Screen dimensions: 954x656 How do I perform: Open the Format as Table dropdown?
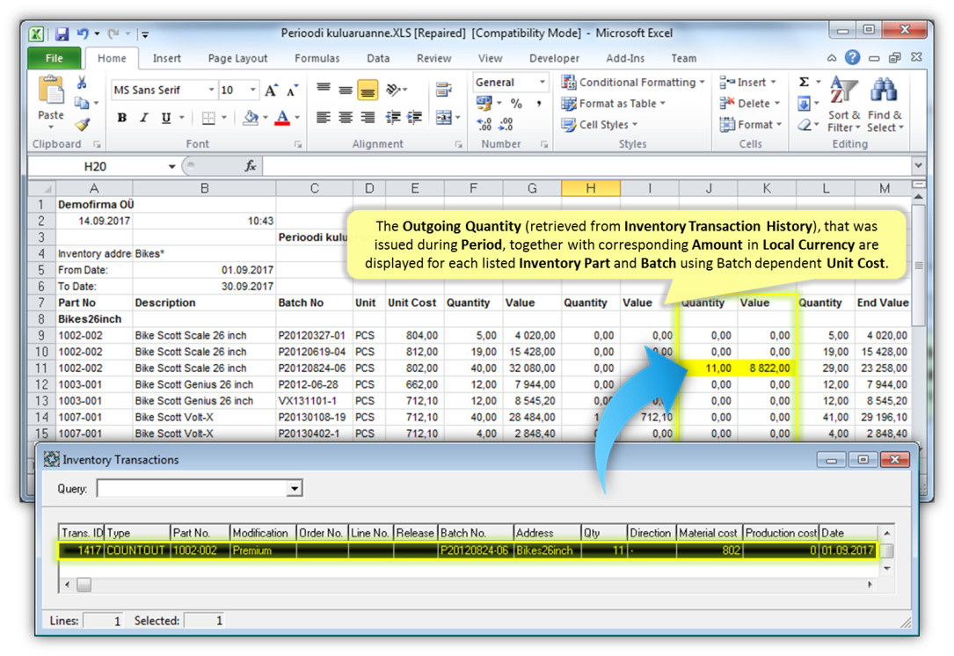[614, 104]
